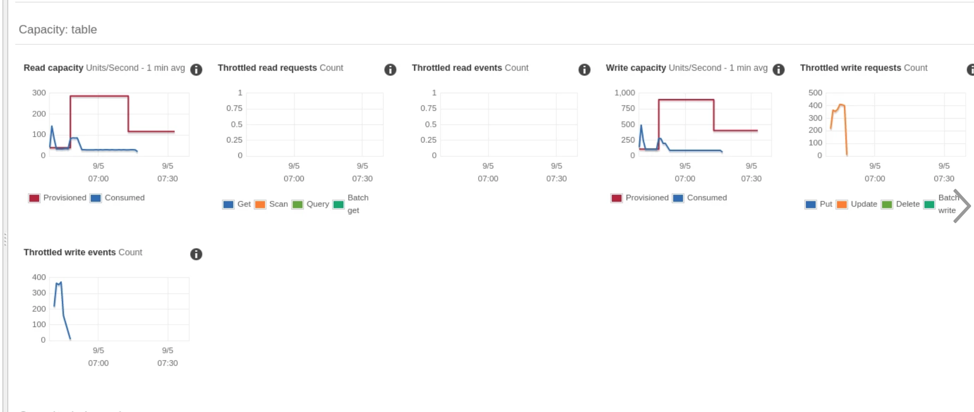
Task: Open info icon for Throttled write events
Action: point(196,254)
